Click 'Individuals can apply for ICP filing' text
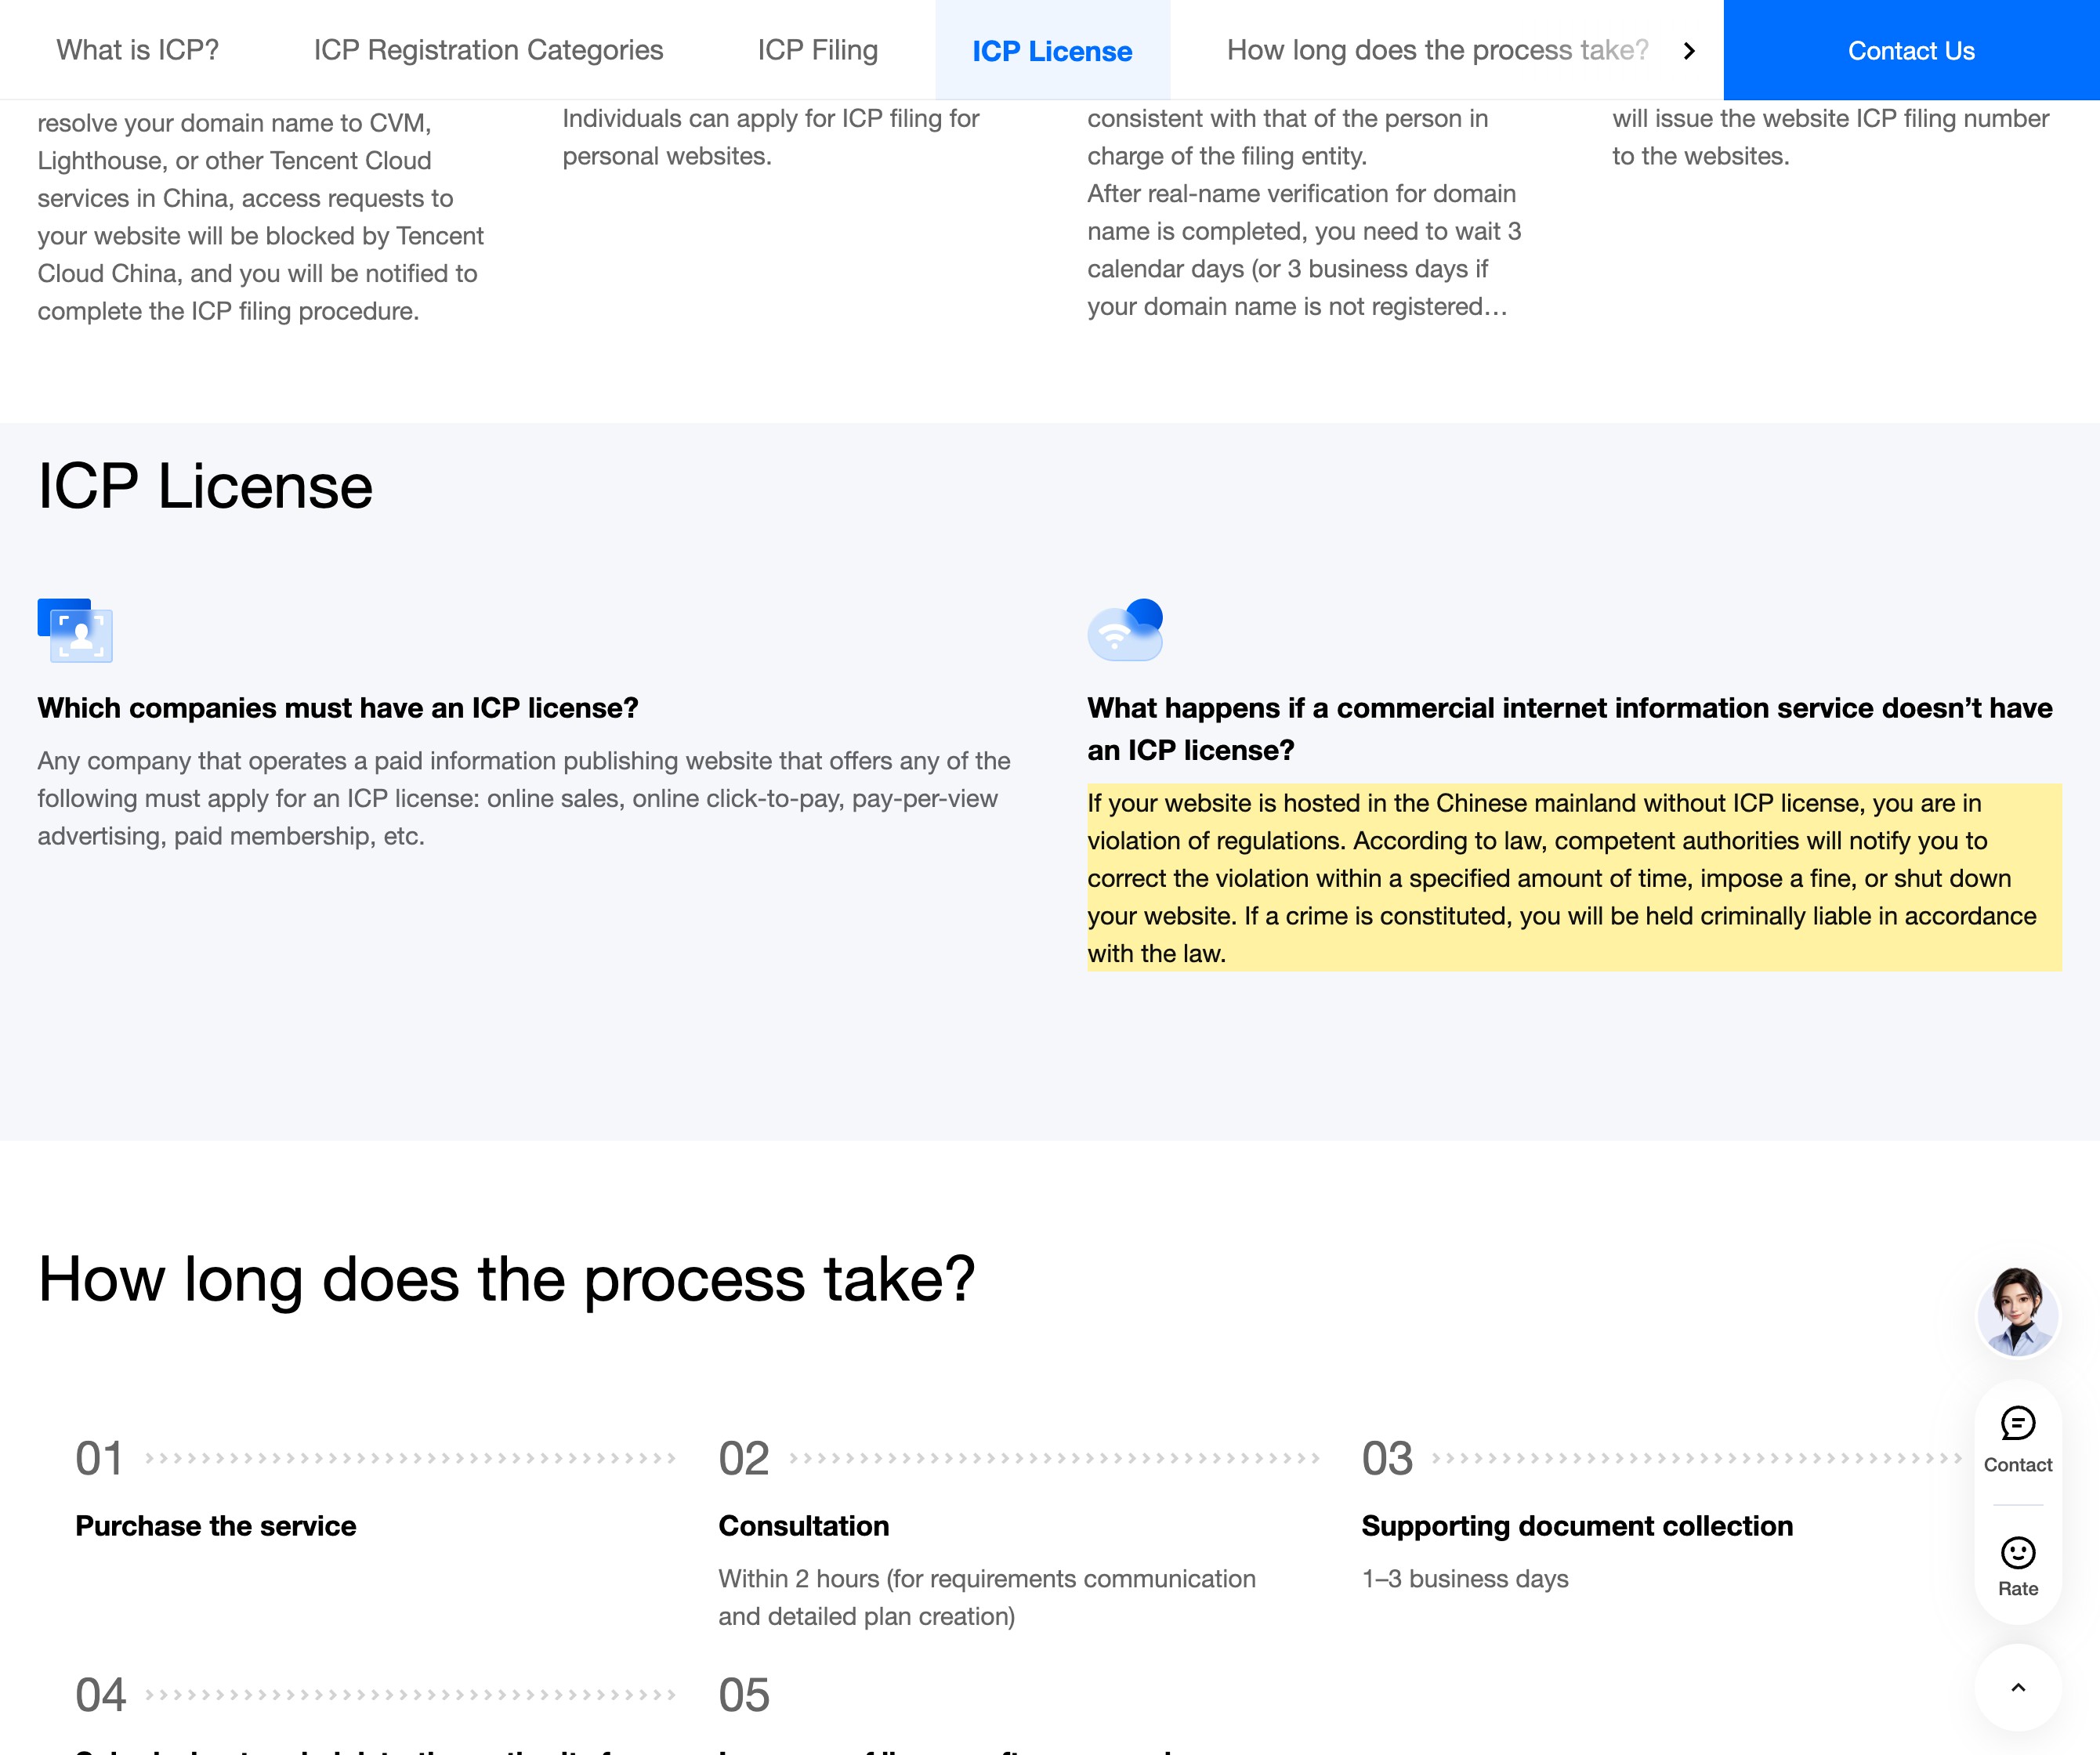This screenshot has width=2100, height=1755. point(770,137)
